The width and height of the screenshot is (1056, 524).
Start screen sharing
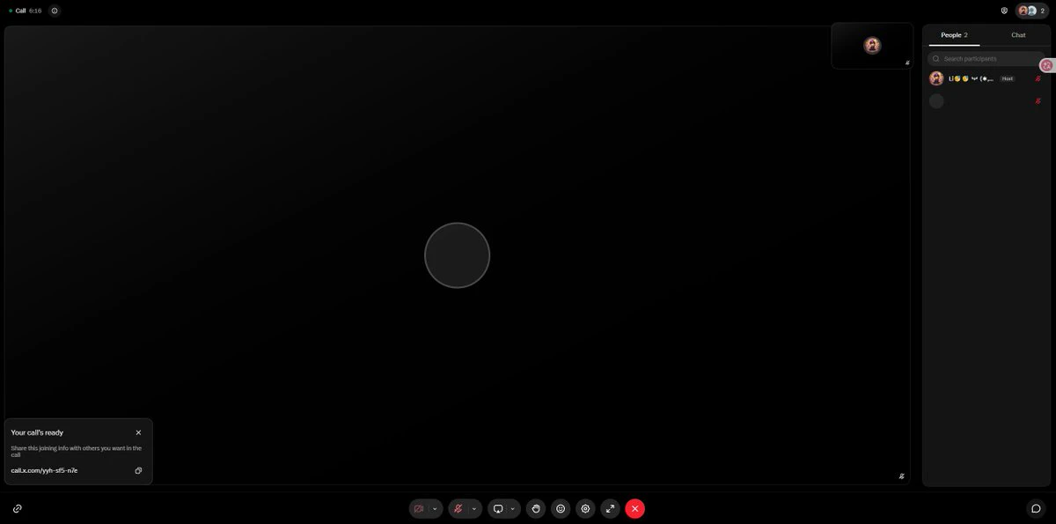[x=498, y=509]
